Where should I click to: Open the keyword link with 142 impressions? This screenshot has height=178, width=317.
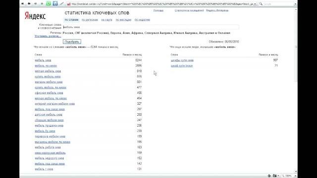[x=50, y=164]
